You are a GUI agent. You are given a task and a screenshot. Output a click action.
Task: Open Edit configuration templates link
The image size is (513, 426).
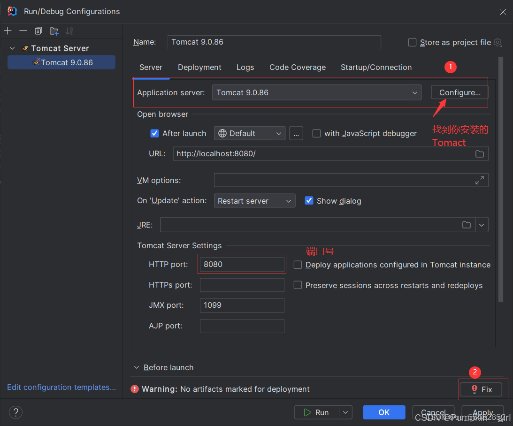pyautogui.click(x=61, y=387)
